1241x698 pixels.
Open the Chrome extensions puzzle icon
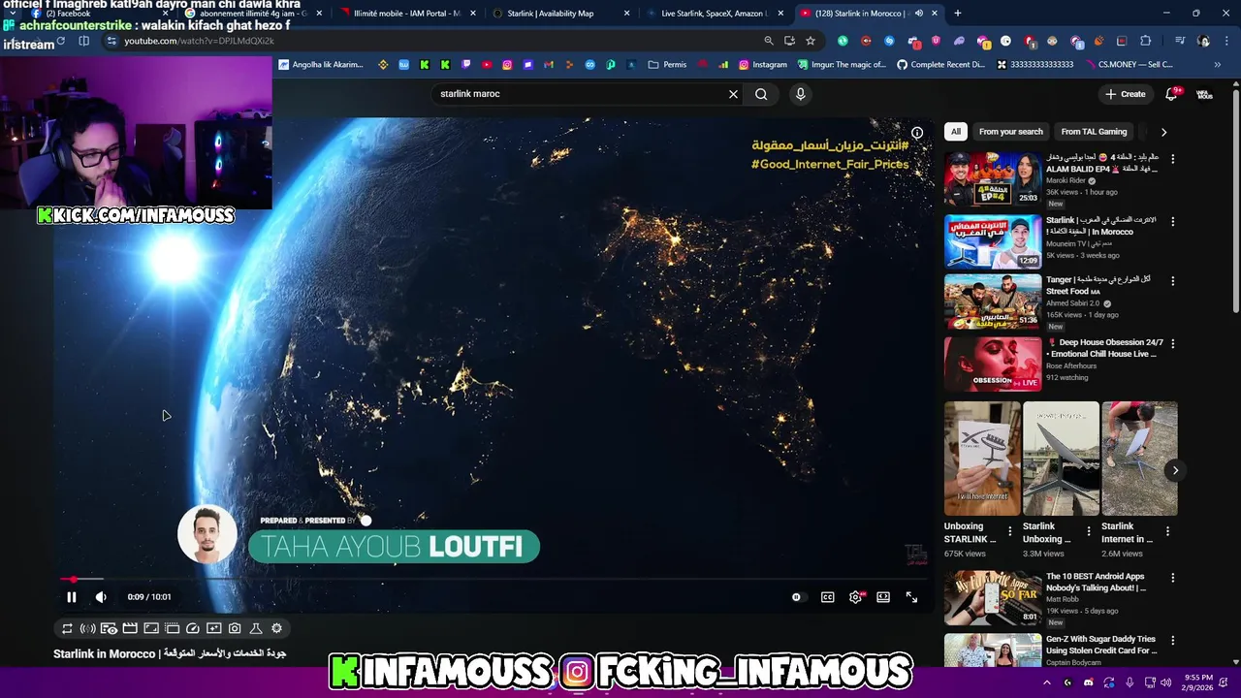coord(1146,41)
